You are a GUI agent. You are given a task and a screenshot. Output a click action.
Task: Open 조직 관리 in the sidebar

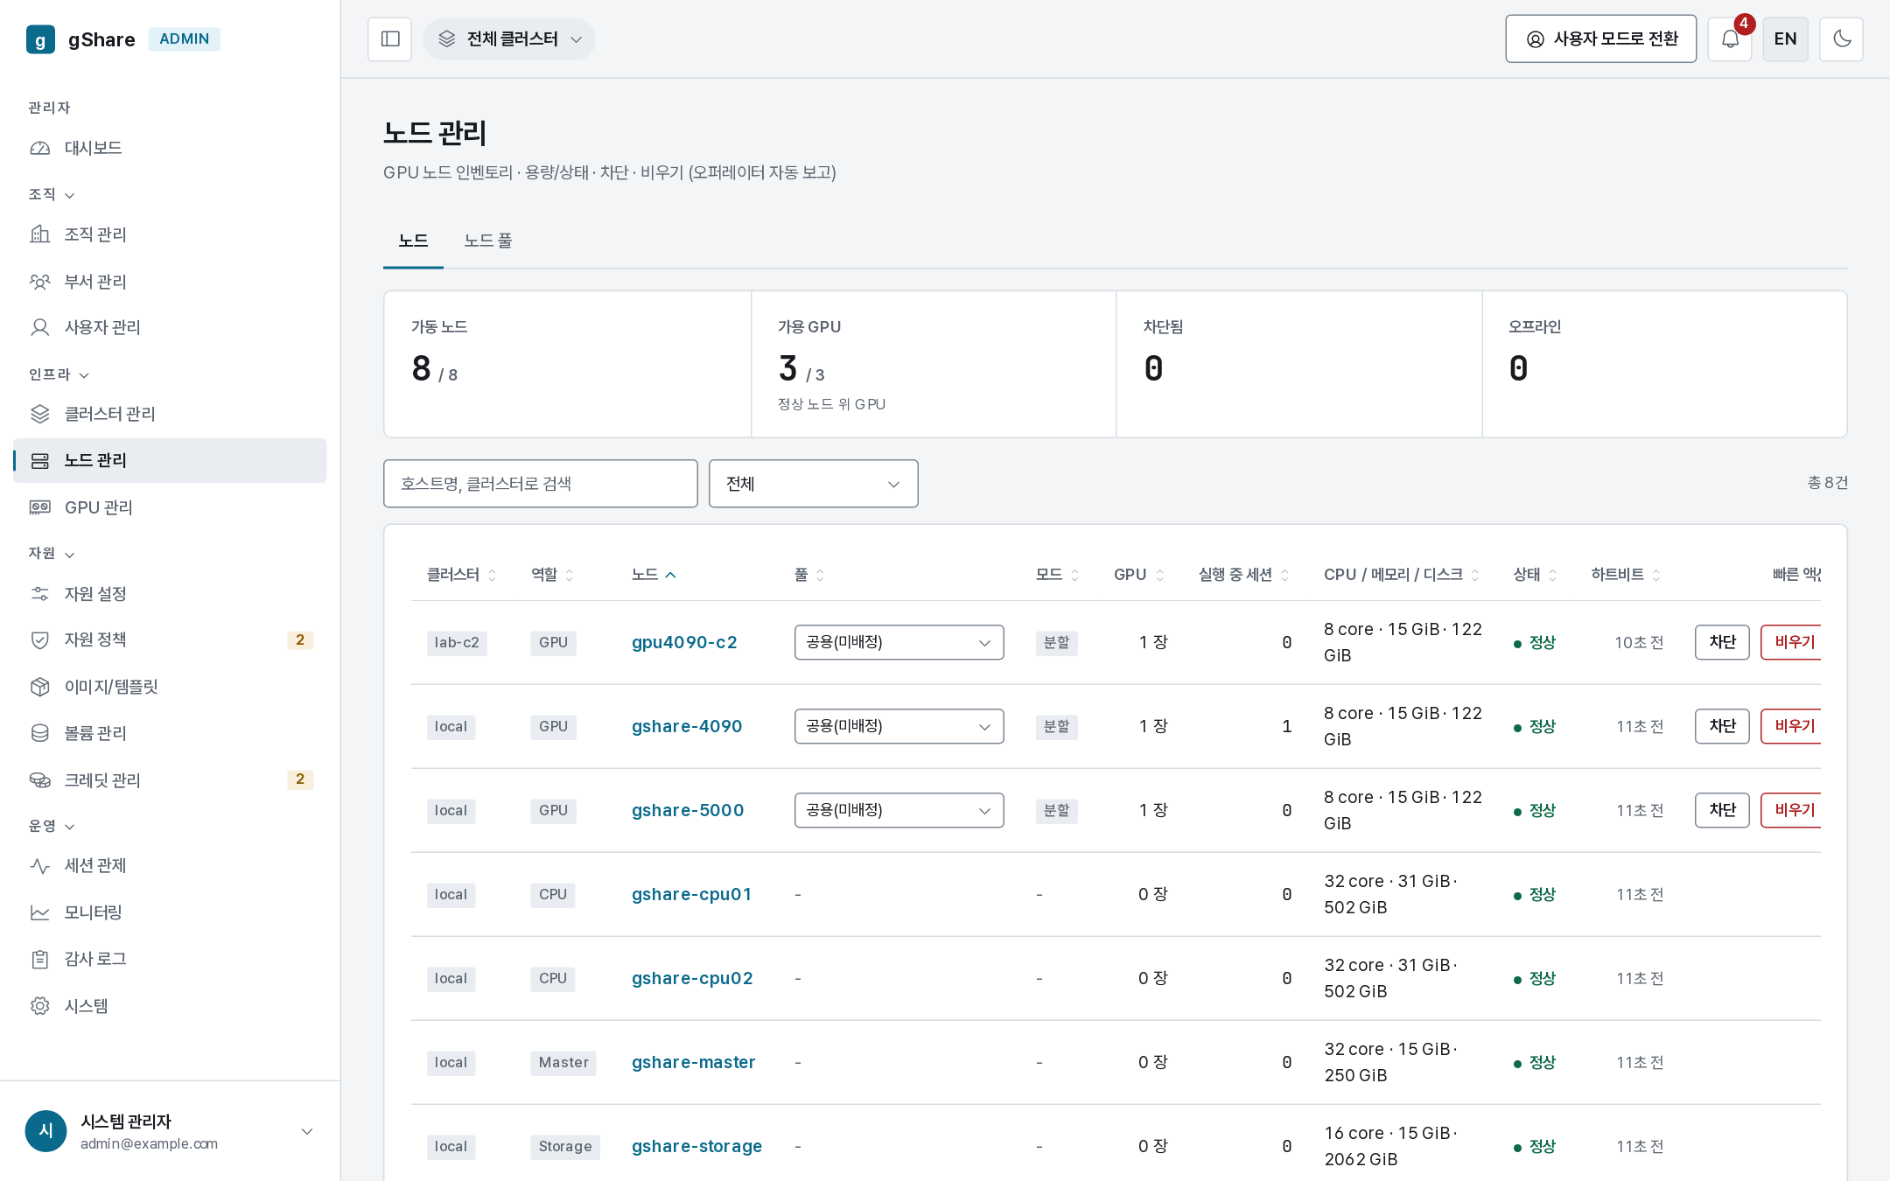click(x=170, y=234)
